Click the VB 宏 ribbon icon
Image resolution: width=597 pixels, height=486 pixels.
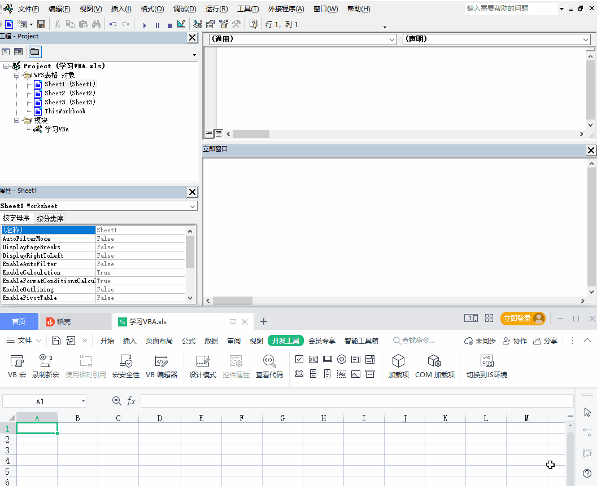17,366
